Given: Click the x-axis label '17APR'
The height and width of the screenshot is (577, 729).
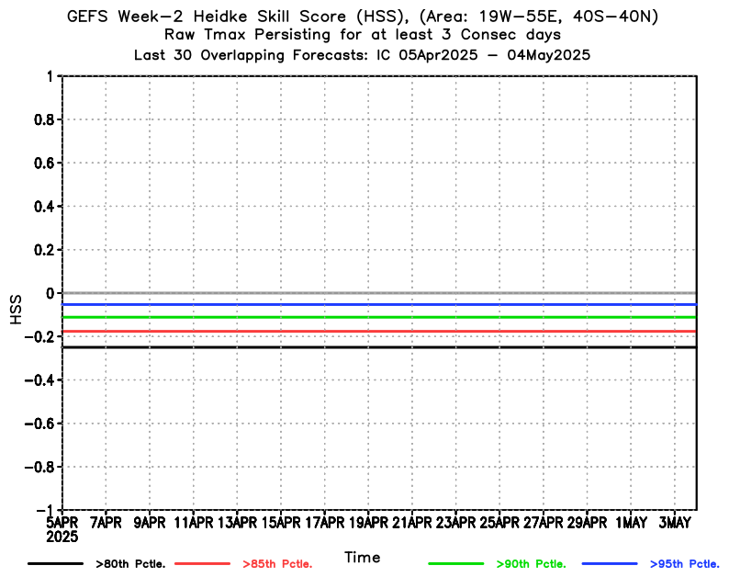Looking at the screenshot, I should click(x=324, y=523).
